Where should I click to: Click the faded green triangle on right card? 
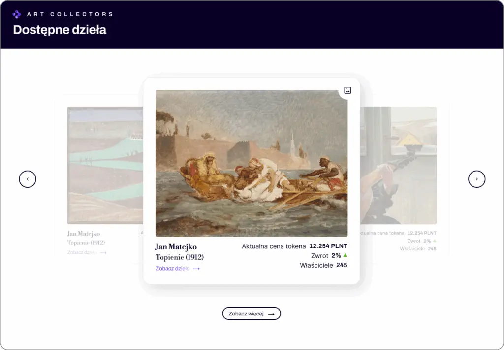[x=435, y=241]
